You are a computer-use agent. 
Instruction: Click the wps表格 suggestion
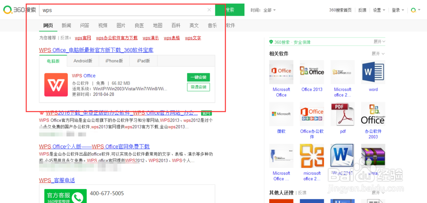point(172,38)
